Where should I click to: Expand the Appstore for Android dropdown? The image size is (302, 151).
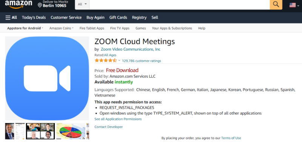(25, 28)
